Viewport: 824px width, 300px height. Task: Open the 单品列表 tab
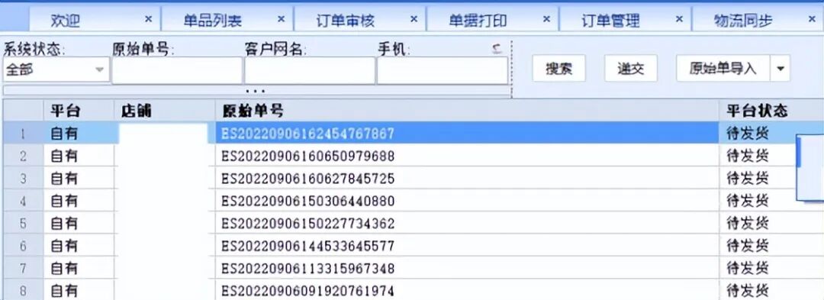[212, 21]
